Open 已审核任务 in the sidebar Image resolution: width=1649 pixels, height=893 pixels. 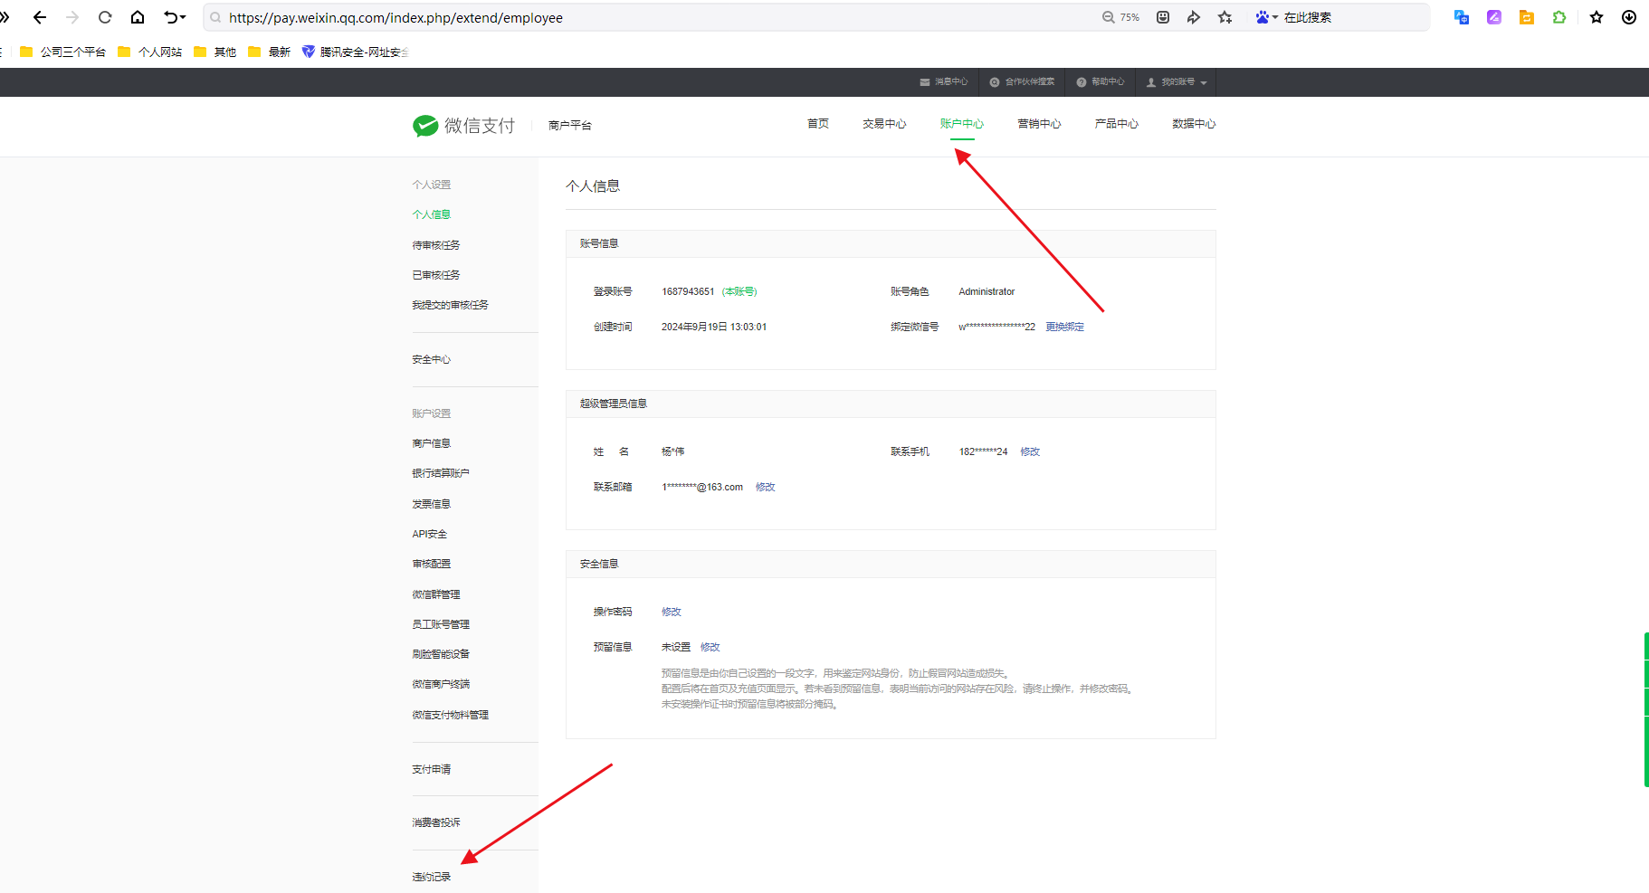click(x=436, y=275)
